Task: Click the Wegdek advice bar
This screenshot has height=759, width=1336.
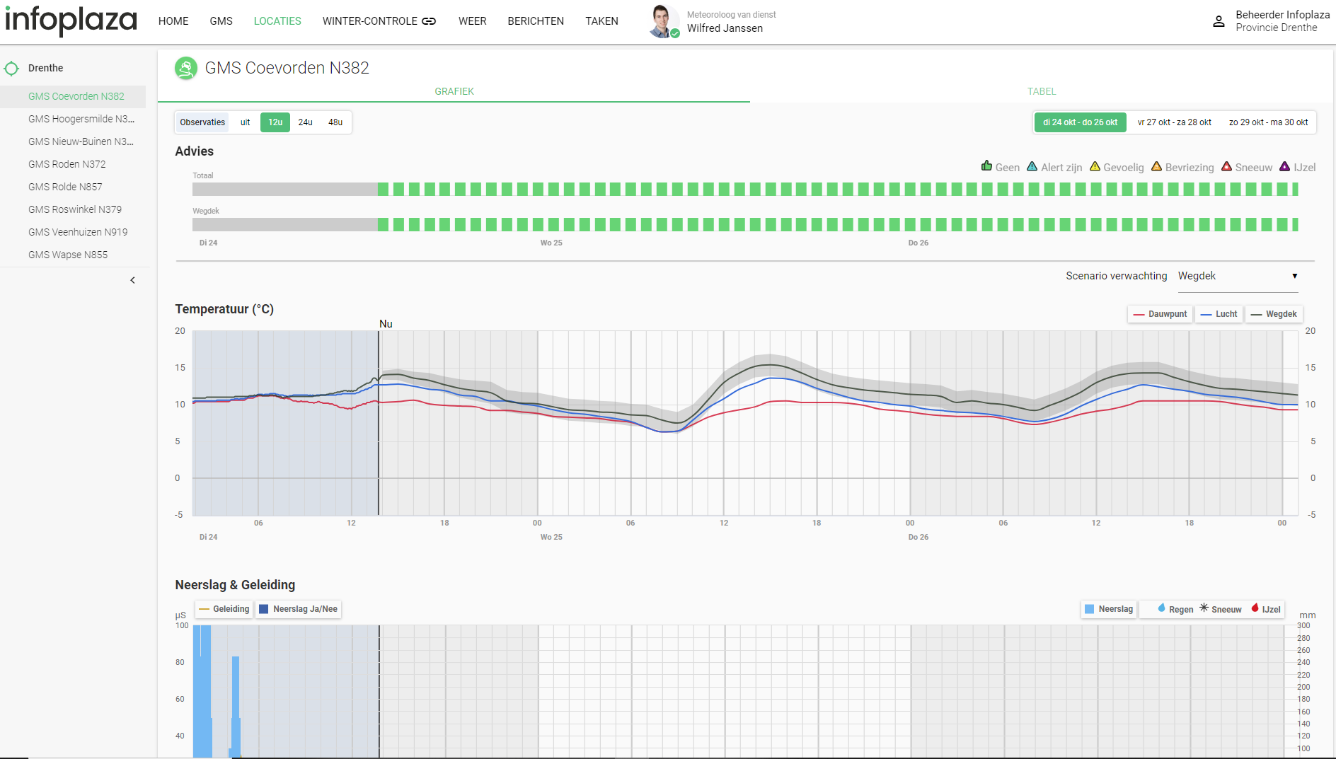Action: click(745, 224)
